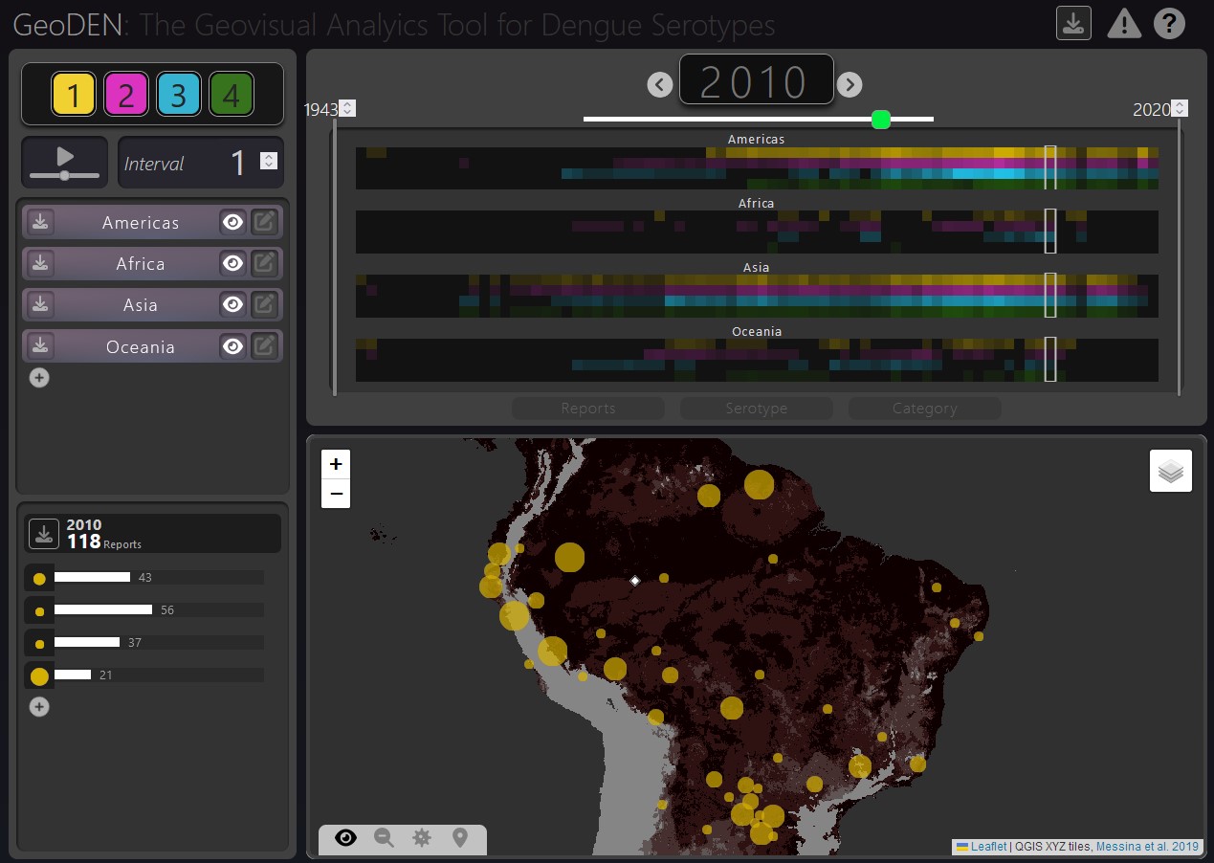This screenshot has height=863, width=1214.
Task: Toggle serotype 1 yellow button
Action: pos(74,95)
